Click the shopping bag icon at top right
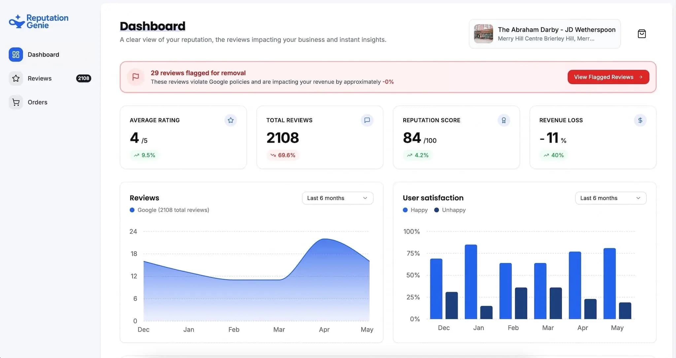The image size is (676, 358). click(x=642, y=33)
